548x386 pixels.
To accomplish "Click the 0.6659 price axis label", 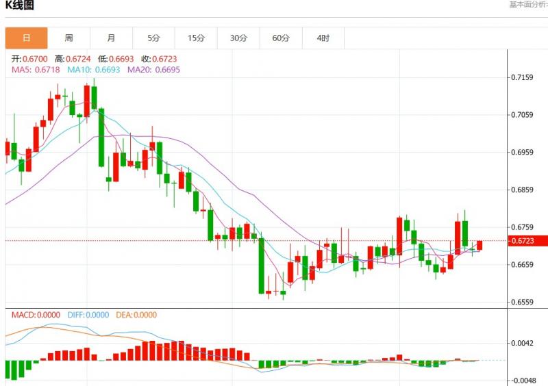I will click(522, 264).
